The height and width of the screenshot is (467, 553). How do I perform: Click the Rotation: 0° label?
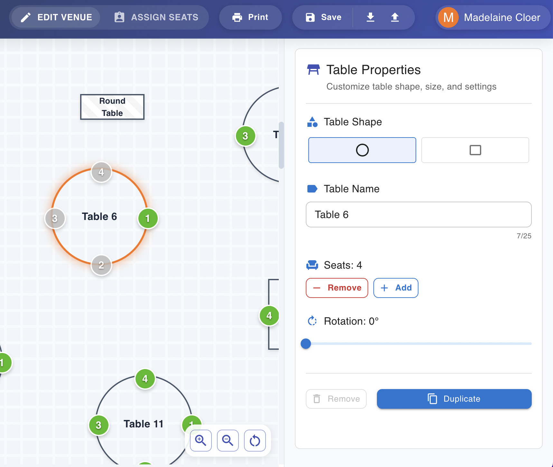(351, 321)
